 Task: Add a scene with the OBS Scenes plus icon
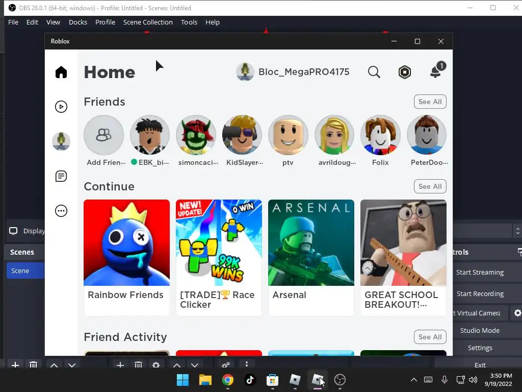tap(15, 365)
